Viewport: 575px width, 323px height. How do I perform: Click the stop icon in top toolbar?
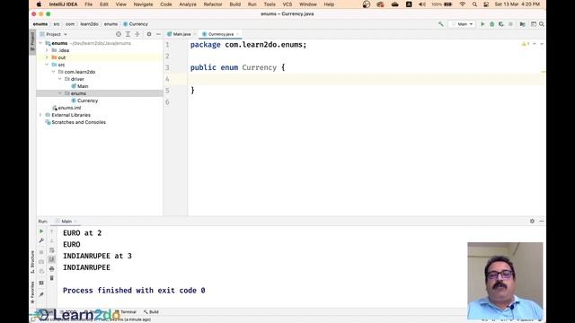click(x=510, y=24)
